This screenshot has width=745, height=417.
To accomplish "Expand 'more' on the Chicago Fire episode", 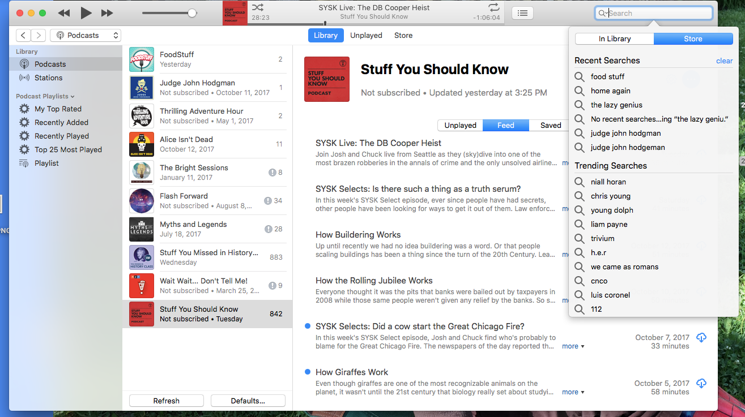I will [x=573, y=346].
